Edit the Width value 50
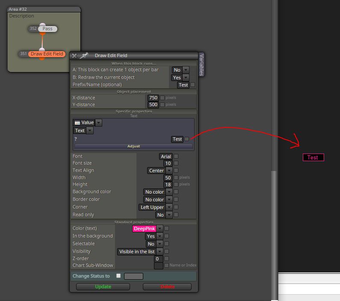This screenshot has height=301, width=340. click(168, 178)
